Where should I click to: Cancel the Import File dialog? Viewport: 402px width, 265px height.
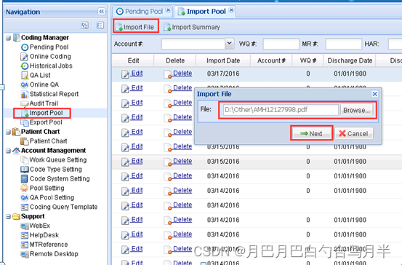(354, 133)
